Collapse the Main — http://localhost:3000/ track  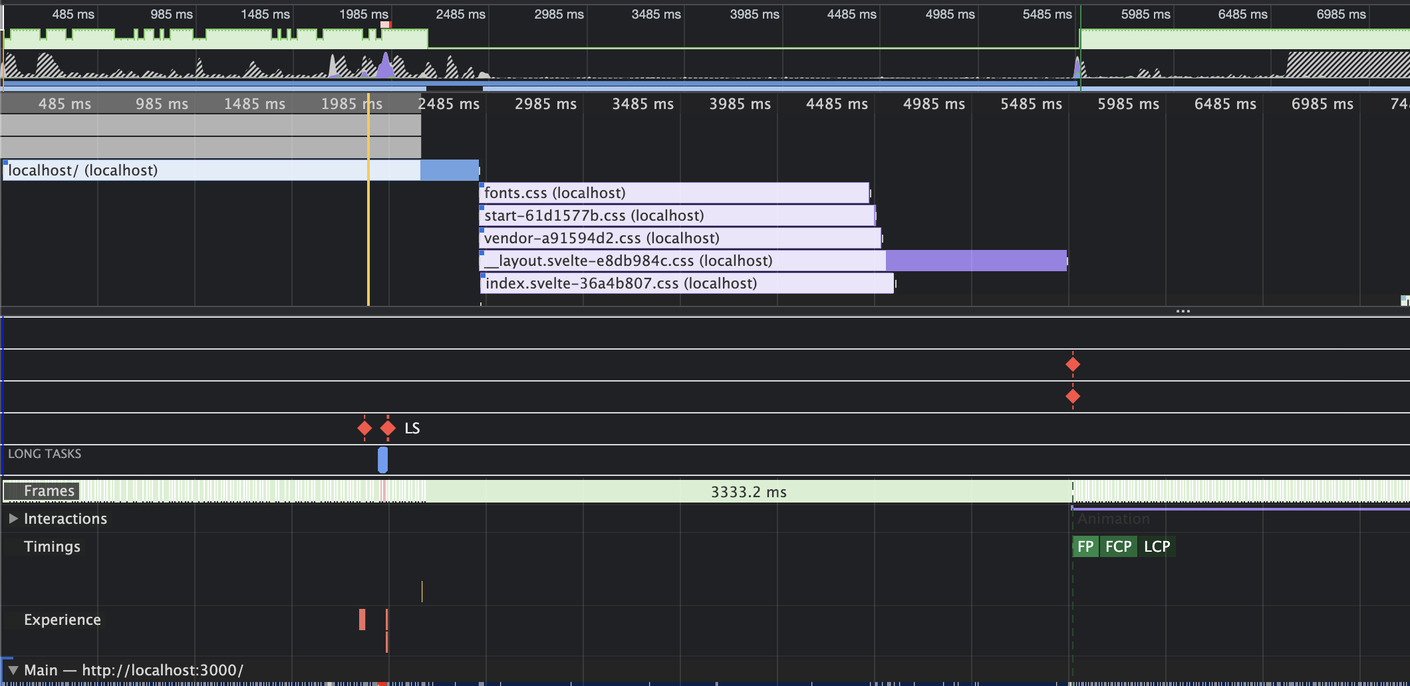pos(12,670)
